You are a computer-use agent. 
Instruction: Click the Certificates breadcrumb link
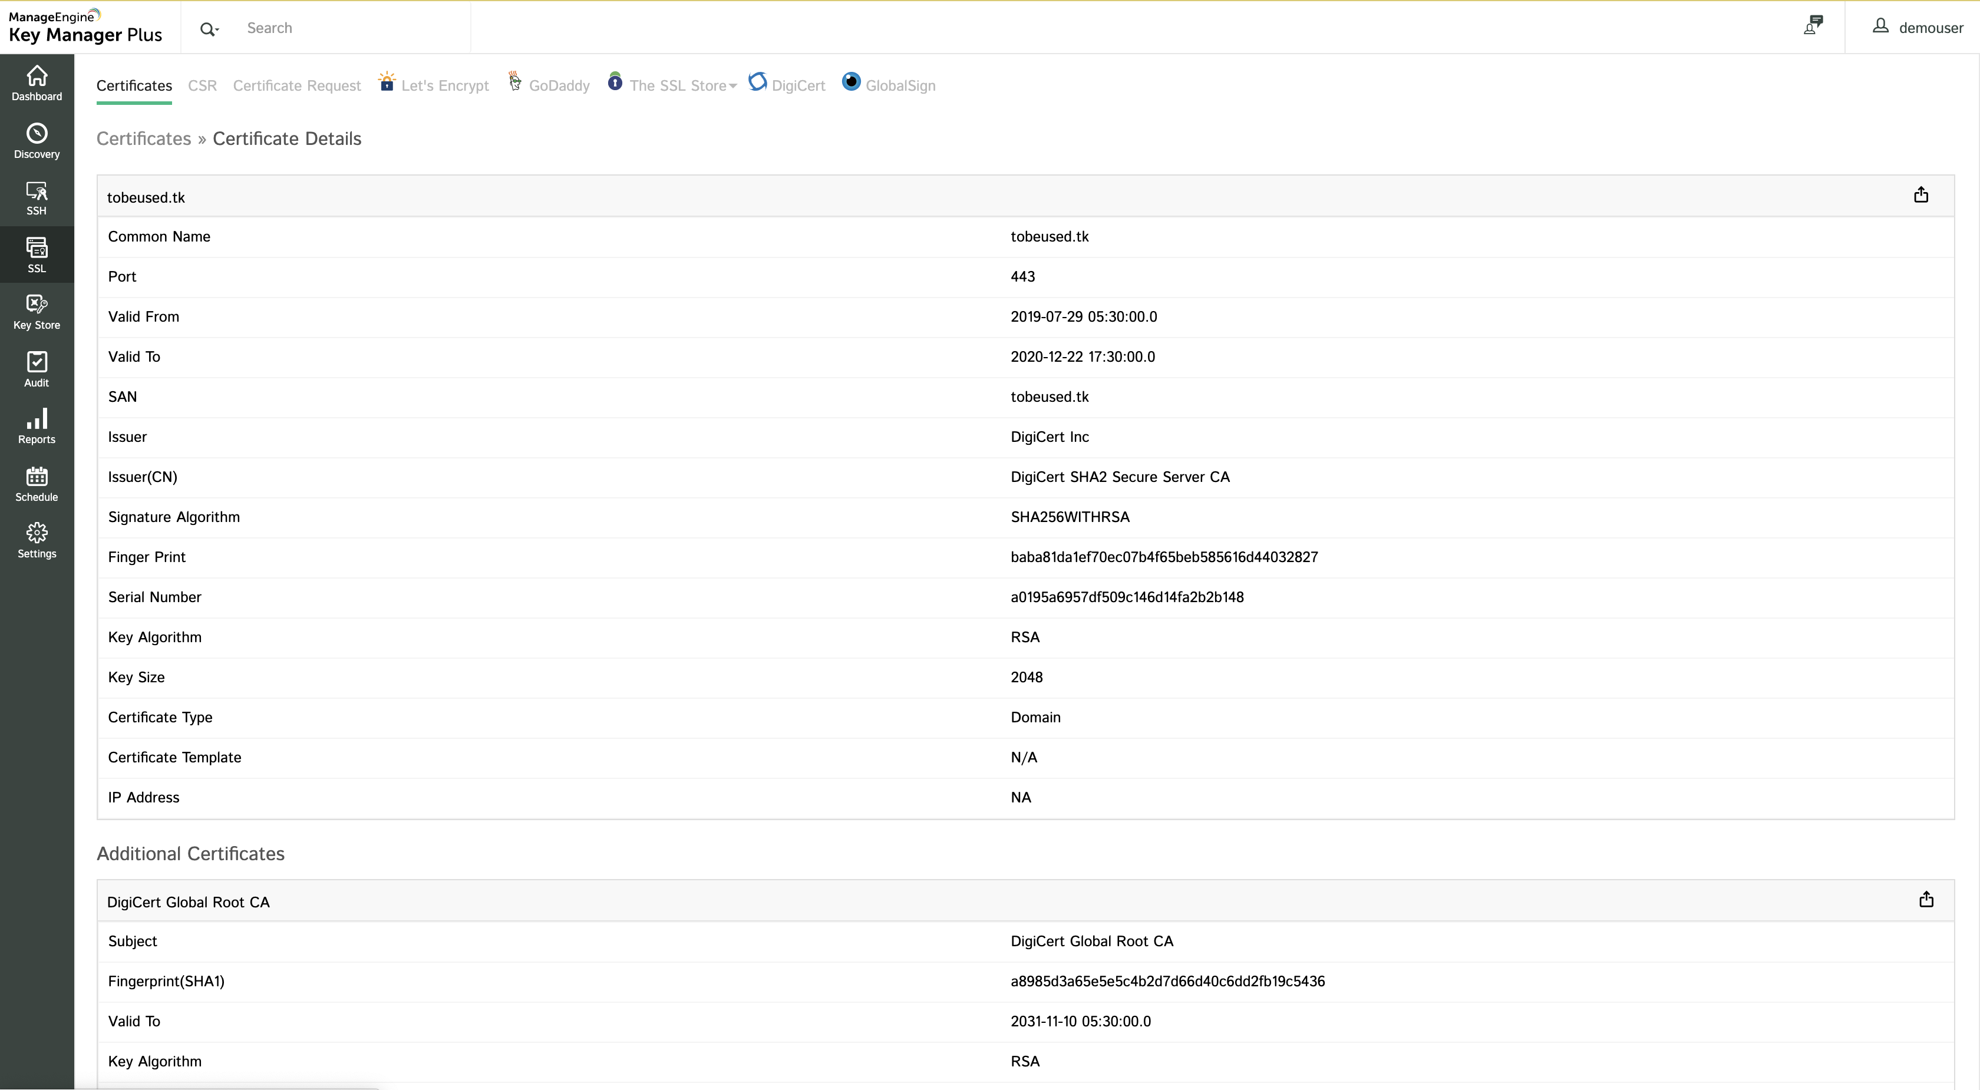click(144, 138)
